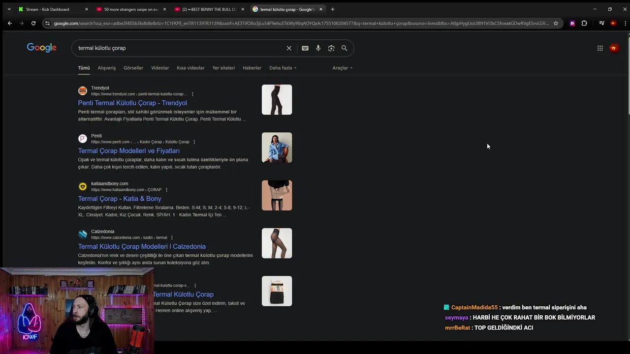Close the Stream - Kick Dashboard tab
The height and width of the screenshot is (354, 630).
[87, 9]
